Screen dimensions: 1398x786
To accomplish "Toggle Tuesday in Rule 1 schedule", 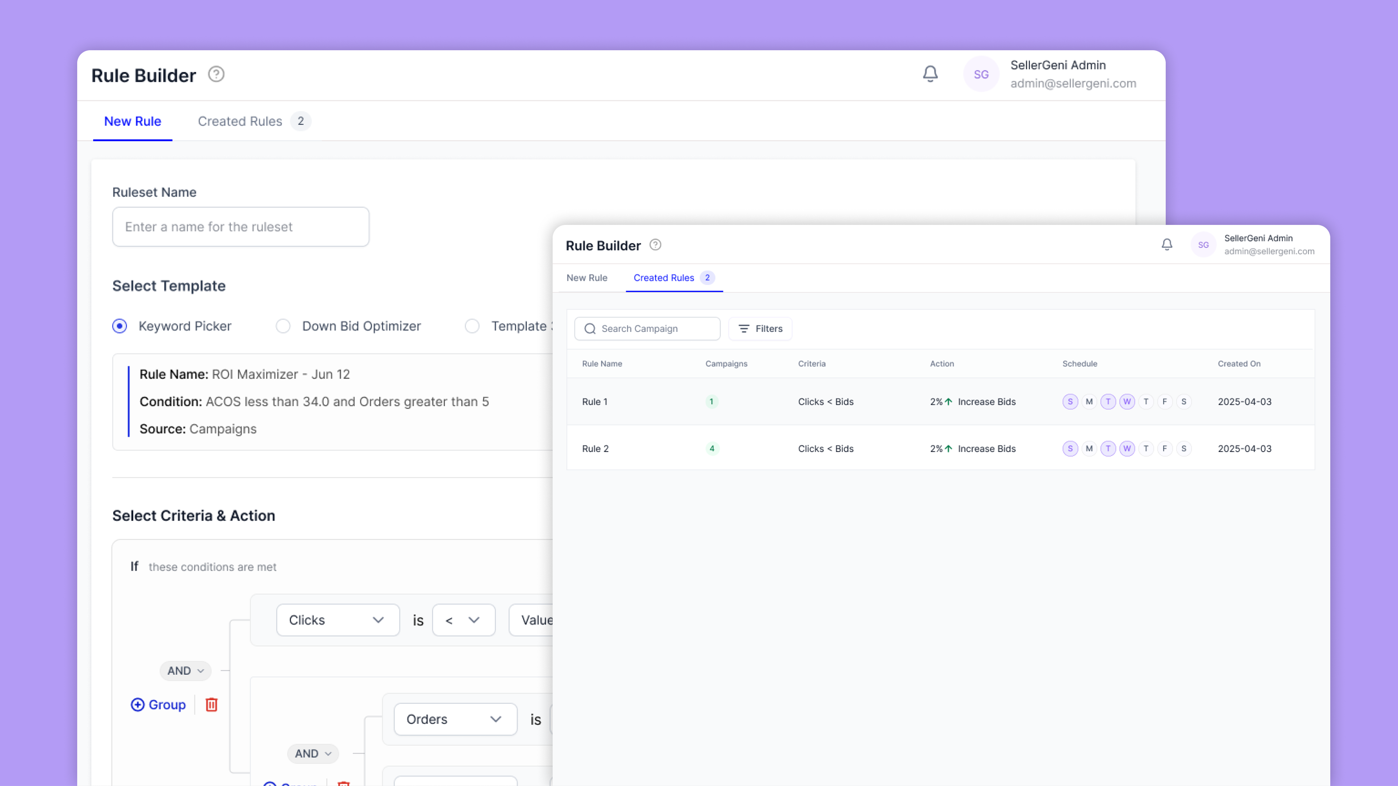I will point(1108,402).
